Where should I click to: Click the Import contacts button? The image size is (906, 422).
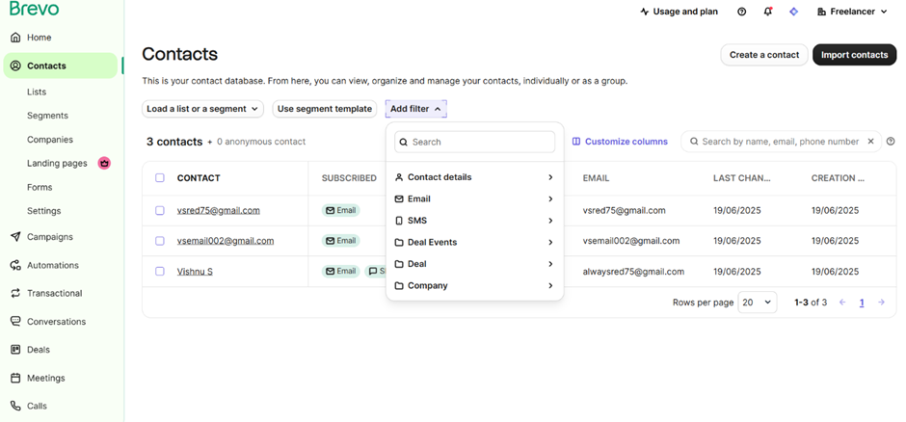click(x=854, y=55)
